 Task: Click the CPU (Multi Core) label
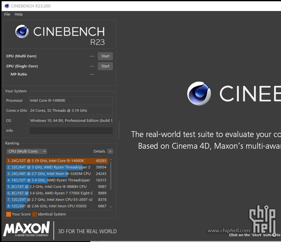21,56
